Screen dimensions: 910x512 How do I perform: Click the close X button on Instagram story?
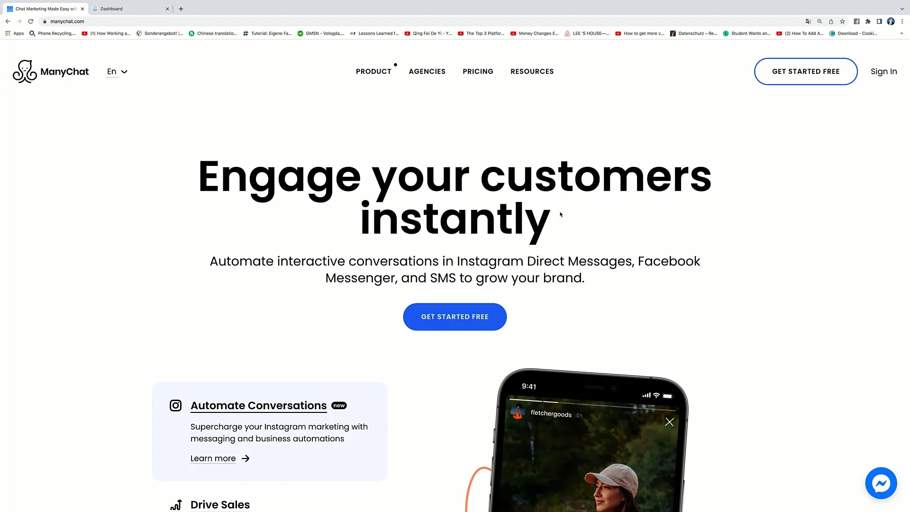click(669, 421)
